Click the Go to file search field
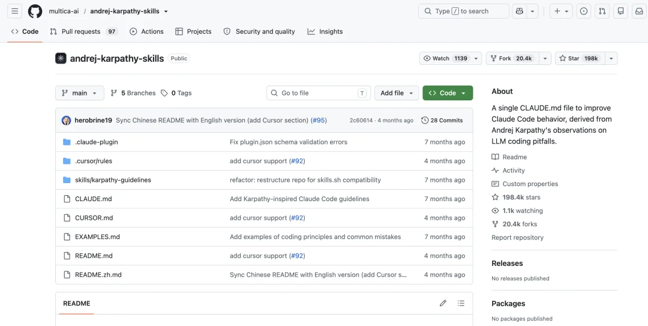 coord(319,93)
